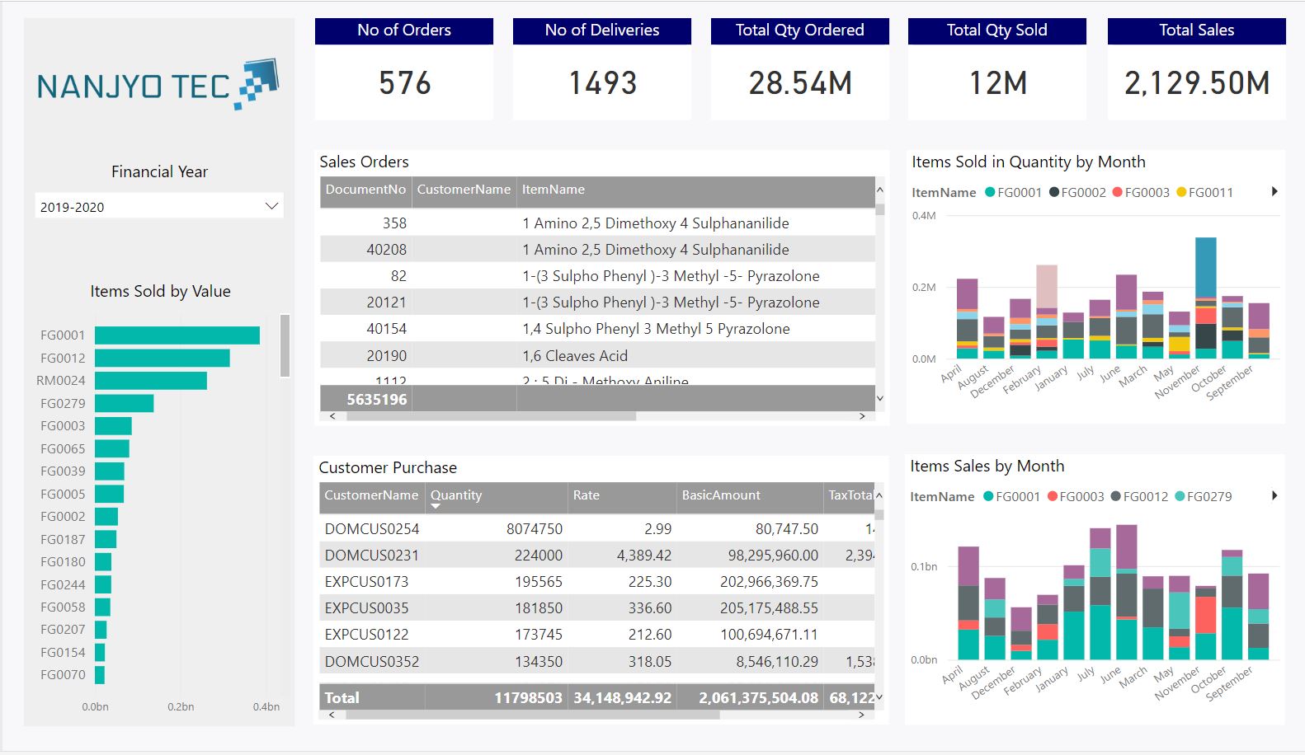Click FG0187 label in Items Sold by Value
The height and width of the screenshot is (755, 1305).
[x=63, y=539]
